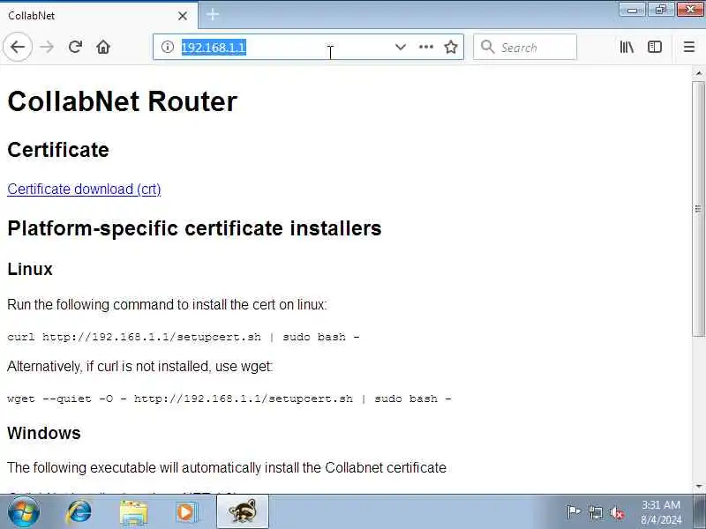Click the page scroll down arrow
This screenshot has height=529, width=706.
click(x=698, y=487)
